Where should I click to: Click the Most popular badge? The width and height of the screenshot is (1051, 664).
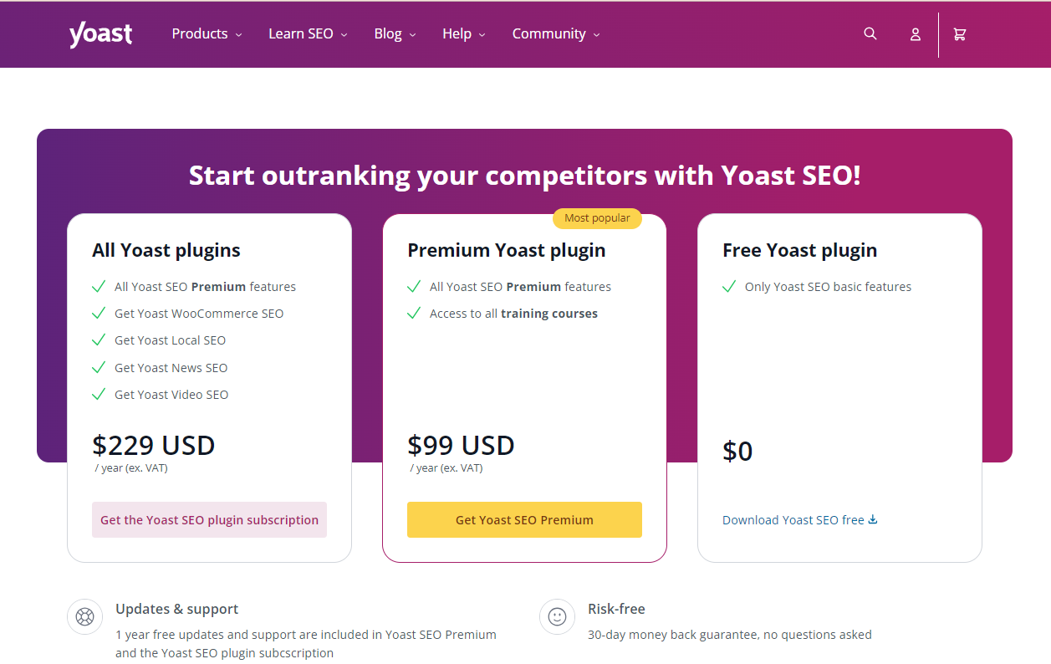[x=597, y=218]
